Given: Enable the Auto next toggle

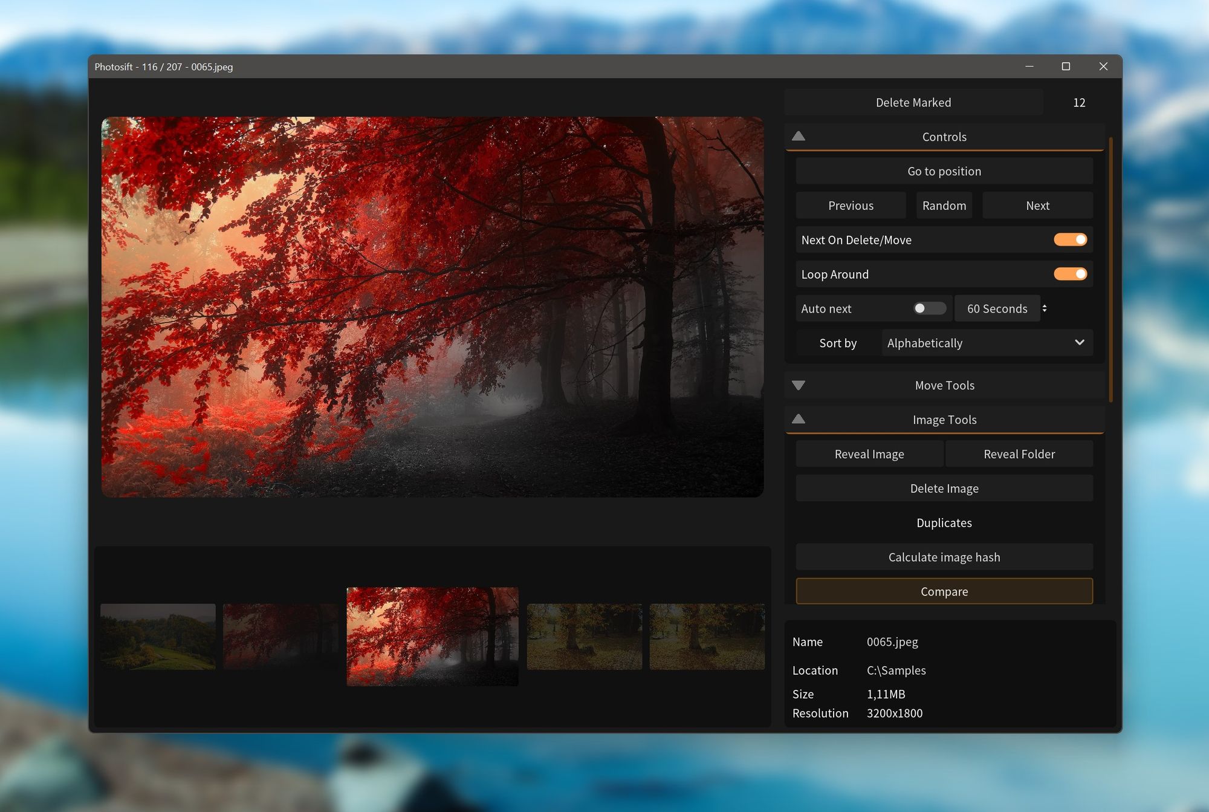Looking at the screenshot, I should click(x=929, y=308).
